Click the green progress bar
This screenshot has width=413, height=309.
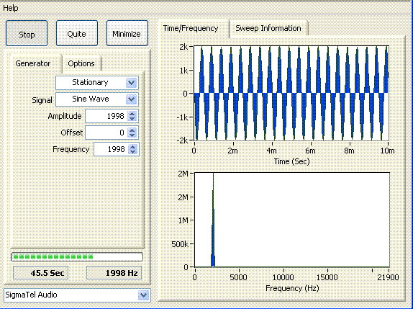point(77,257)
